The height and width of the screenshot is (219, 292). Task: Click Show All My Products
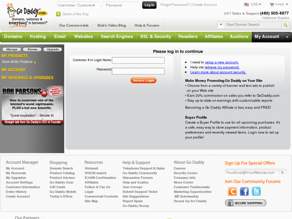[17, 62]
